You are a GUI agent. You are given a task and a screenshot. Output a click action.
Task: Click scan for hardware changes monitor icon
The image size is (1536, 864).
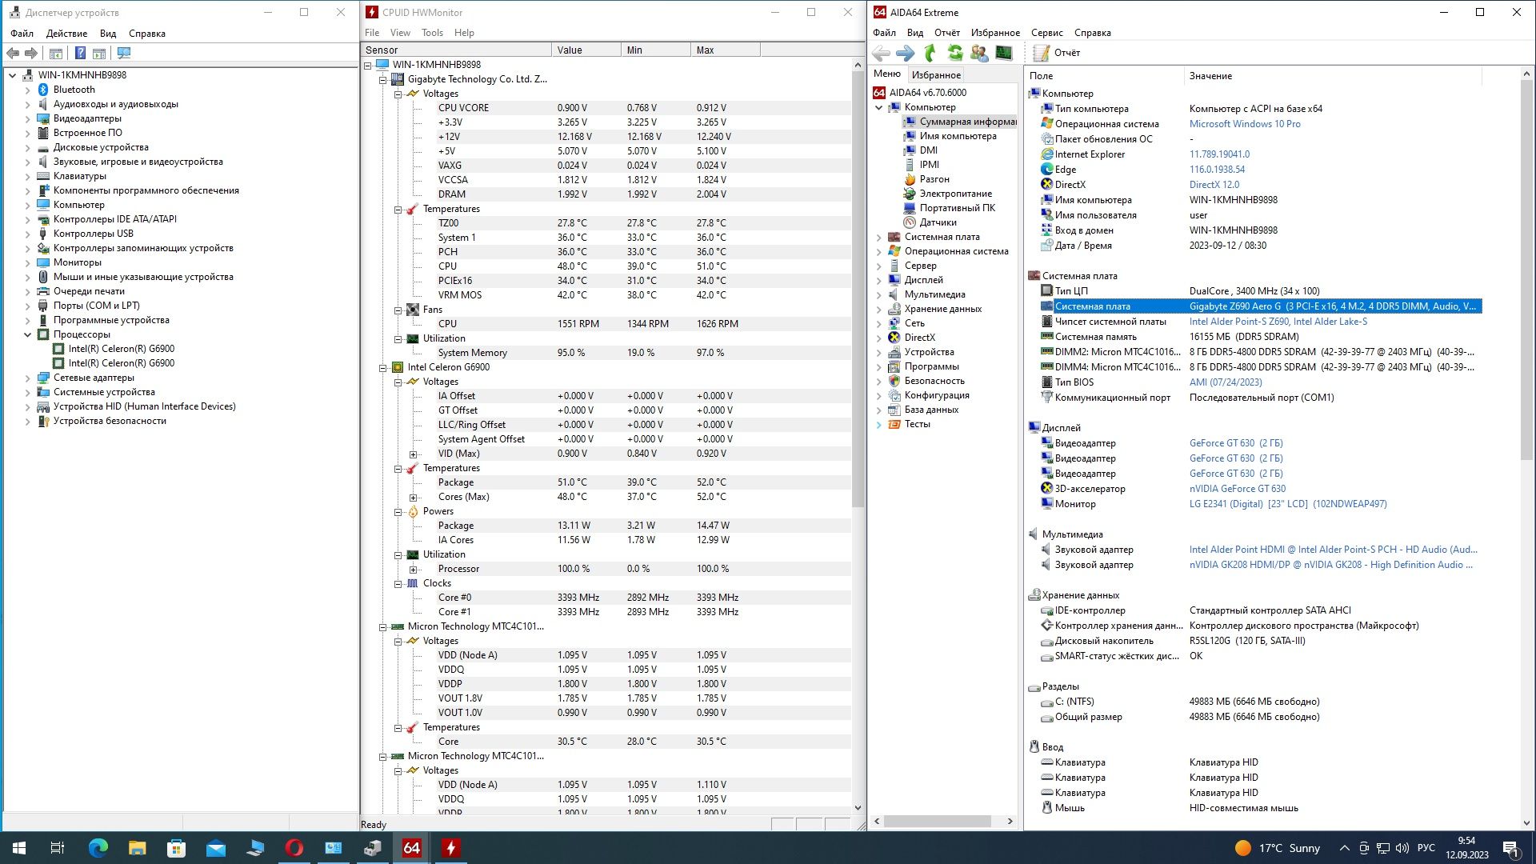(124, 53)
